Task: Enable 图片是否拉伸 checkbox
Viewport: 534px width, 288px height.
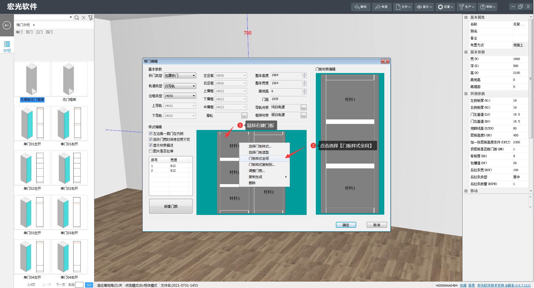Action: (151, 151)
